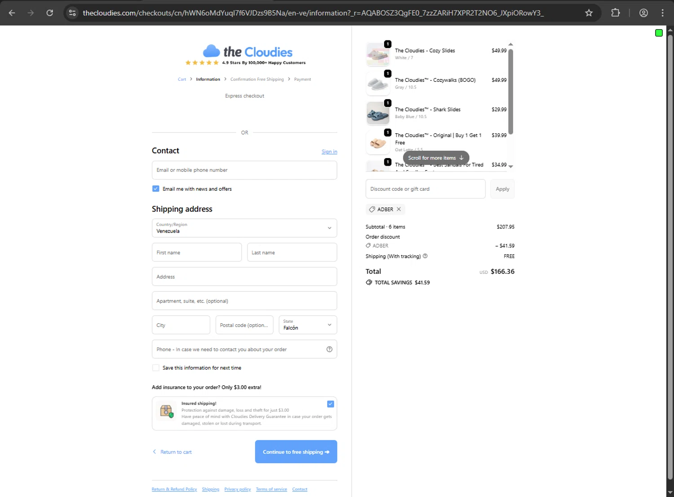Viewport: 674px width, 497px height.
Task: Open browser extensions puzzle icon
Action: click(616, 13)
